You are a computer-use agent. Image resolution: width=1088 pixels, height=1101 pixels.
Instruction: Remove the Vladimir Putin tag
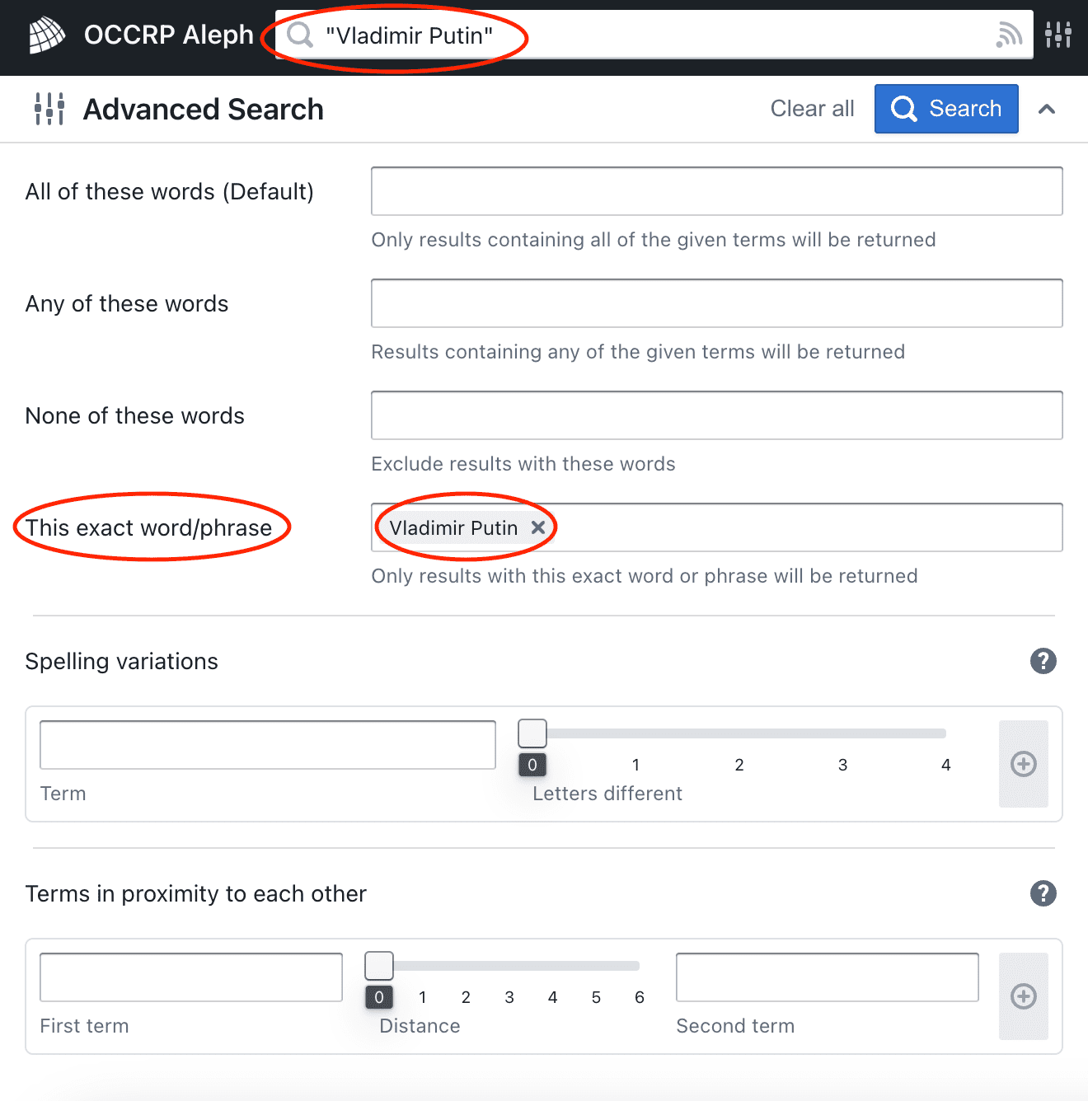point(538,527)
